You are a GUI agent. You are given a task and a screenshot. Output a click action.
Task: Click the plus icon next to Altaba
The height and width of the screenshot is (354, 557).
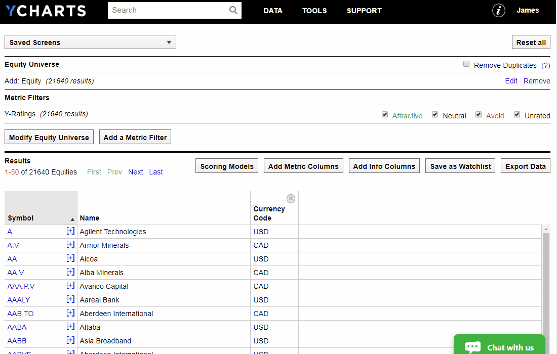(x=70, y=327)
